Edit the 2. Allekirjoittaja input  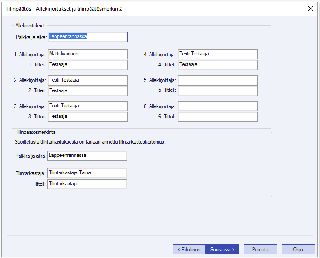(87, 80)
